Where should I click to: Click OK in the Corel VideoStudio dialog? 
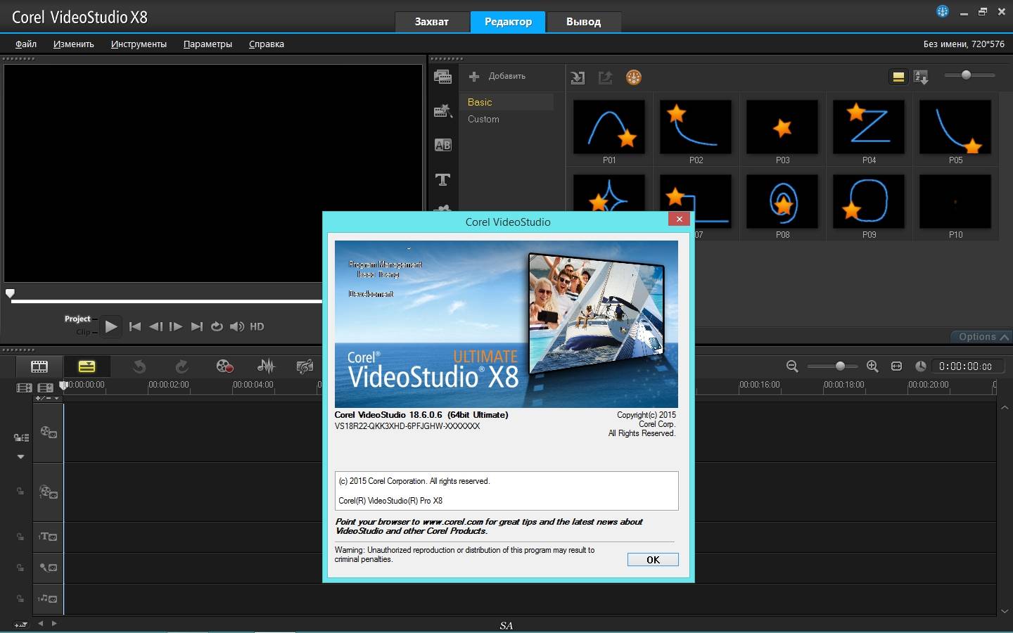[x=653, y=560]
